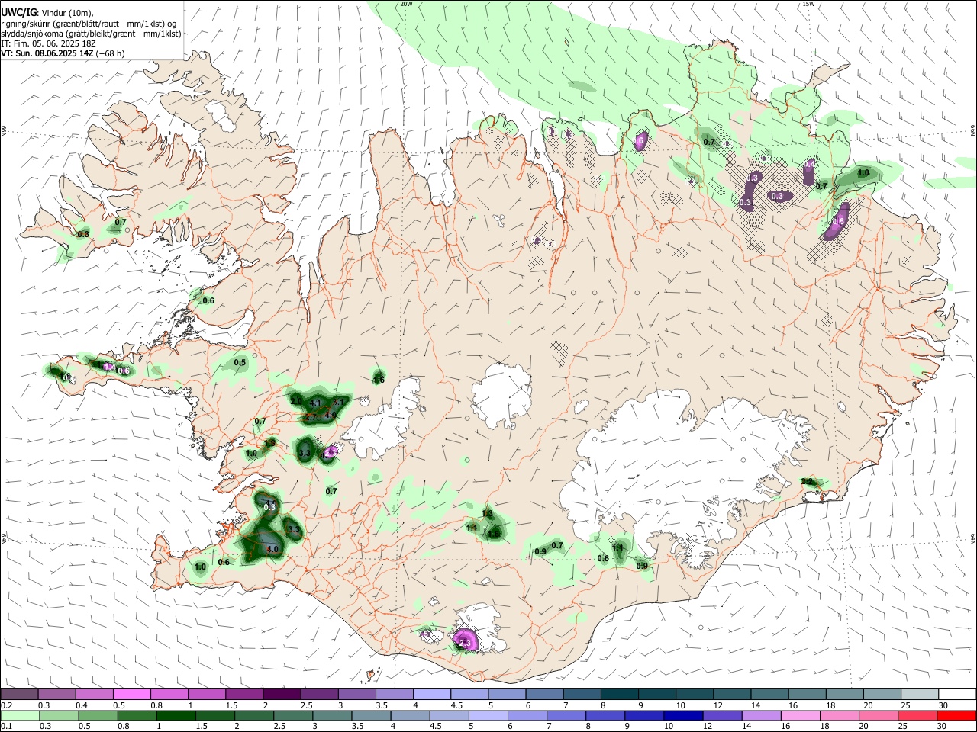Click the crimson rain swatch labeled 25
The width and height of the screenshot is (977, 732).
point(919,716)
